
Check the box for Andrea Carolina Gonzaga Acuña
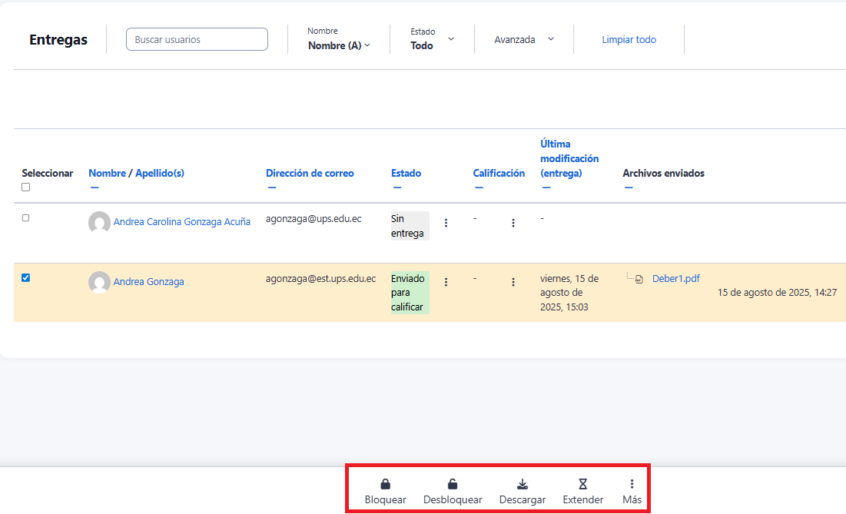[25, 218]
